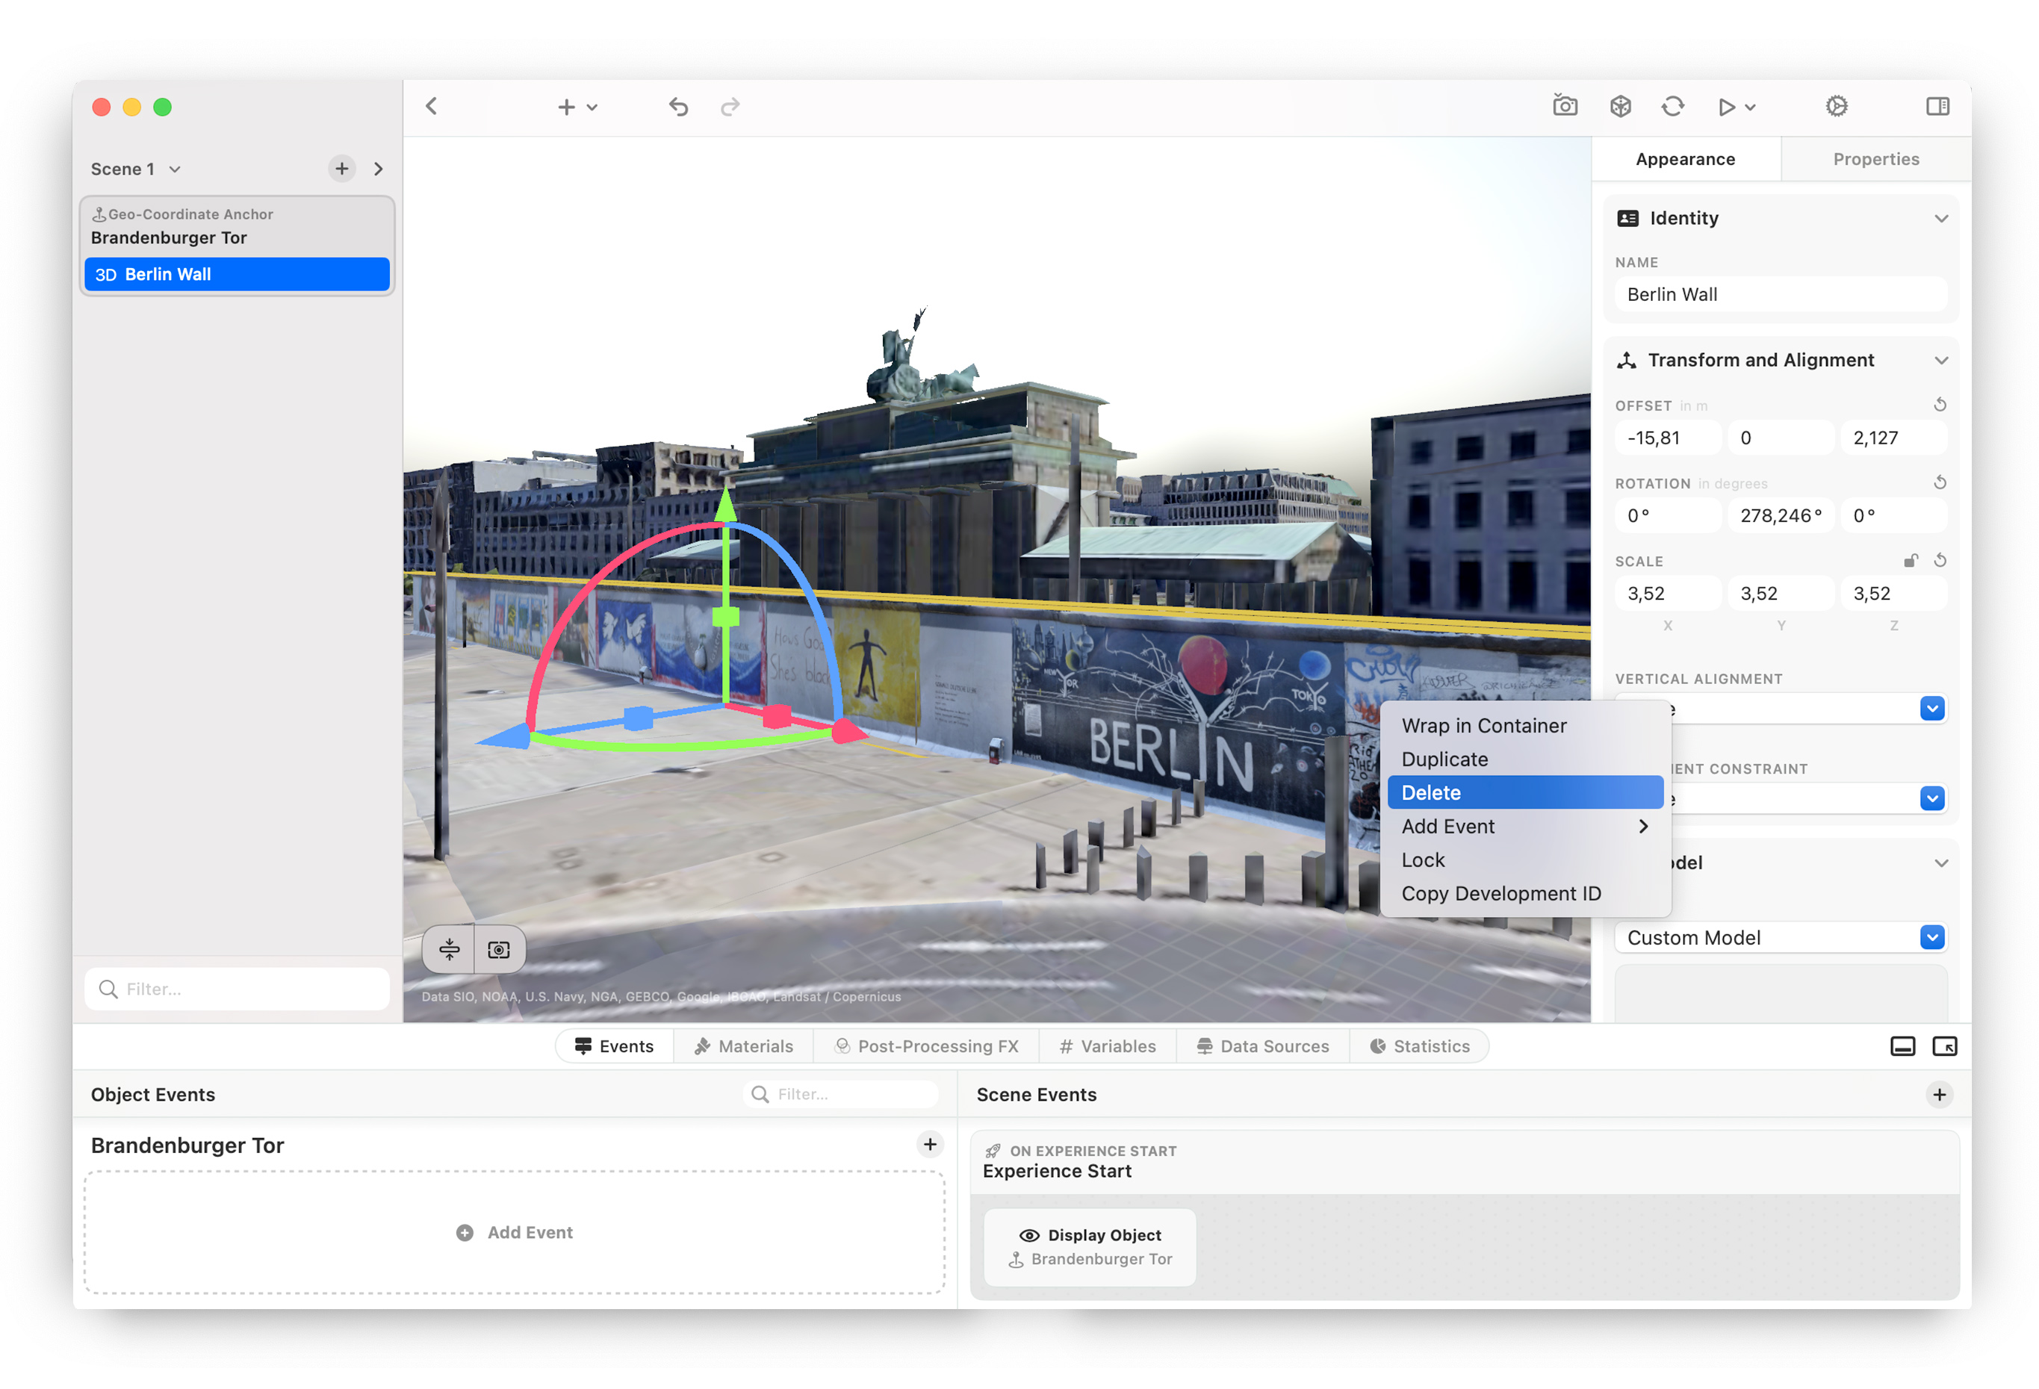Collapse the Transform and Alignment section
Image resolution: width=2039 pixels, height=1389 pixels.
pyautogui.click(x=1940, y=361)
